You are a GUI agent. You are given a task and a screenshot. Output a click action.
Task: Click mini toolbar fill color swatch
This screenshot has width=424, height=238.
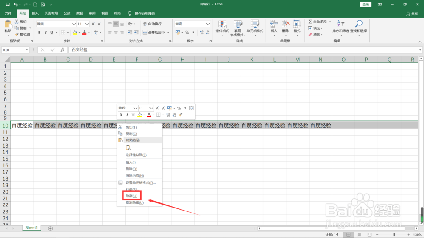(139, 115)
